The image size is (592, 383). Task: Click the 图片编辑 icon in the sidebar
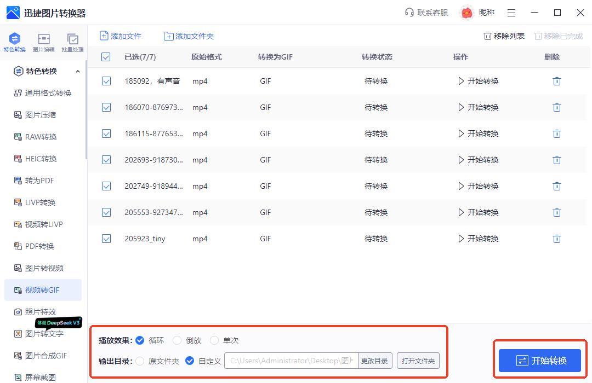[43, 39]
